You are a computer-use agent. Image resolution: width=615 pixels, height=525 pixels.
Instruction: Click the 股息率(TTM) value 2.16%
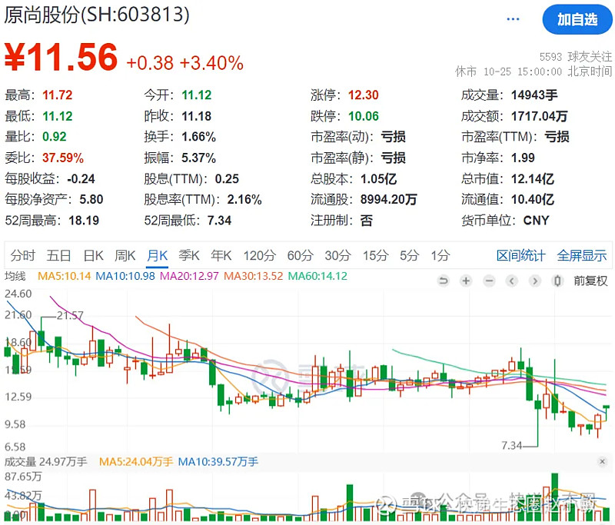tap(244, 200)
